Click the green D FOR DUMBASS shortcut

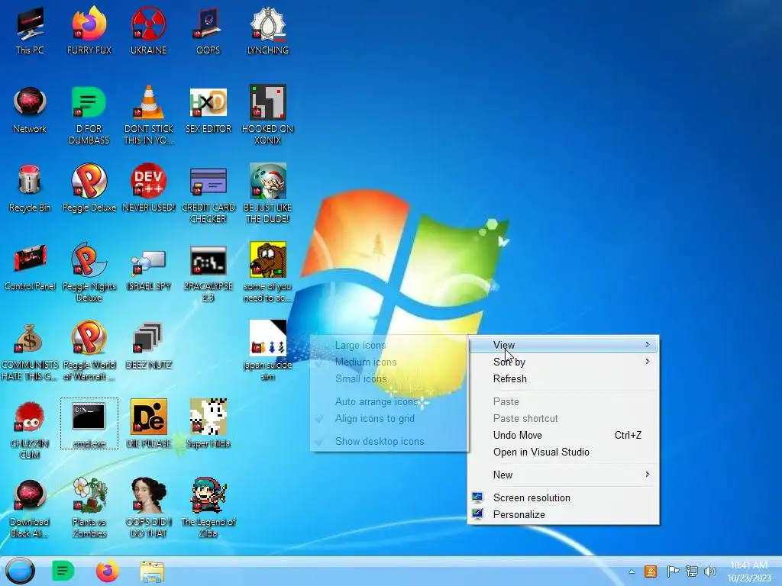click(x=89, y=114)
